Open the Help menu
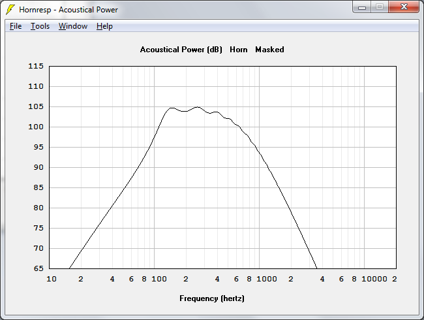This screenshot has height=320, width=424. [x=104, y=26]
